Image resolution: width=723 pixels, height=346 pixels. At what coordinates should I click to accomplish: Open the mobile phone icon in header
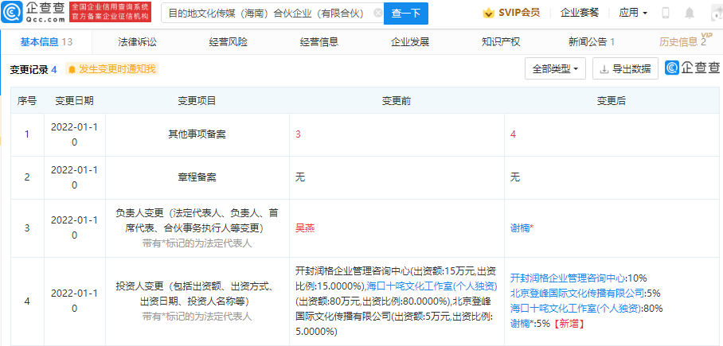coord(666,13)
